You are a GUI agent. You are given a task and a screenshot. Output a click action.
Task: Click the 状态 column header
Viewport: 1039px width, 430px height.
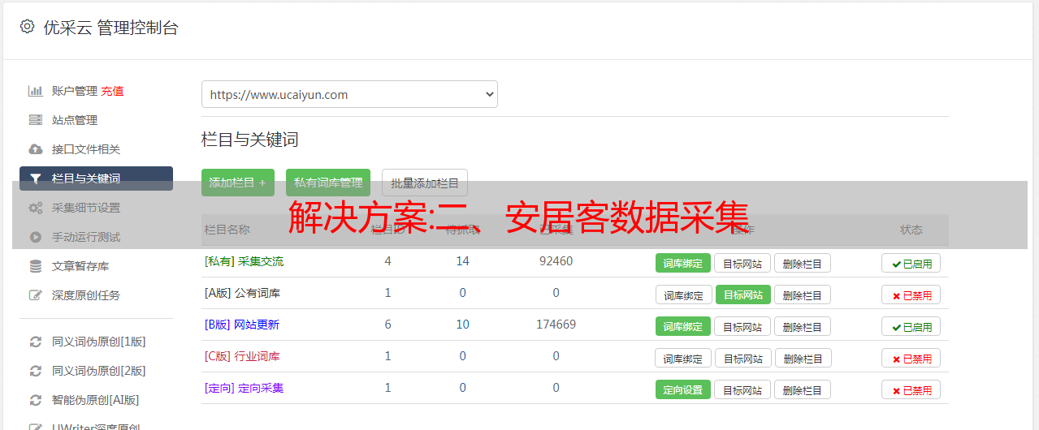click(x=911, y=230)
